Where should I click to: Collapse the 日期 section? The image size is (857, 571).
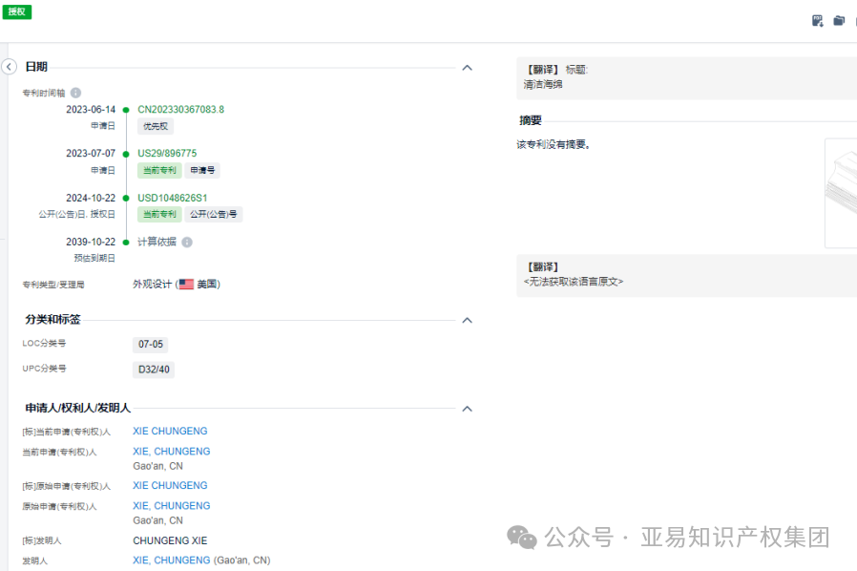coord(467,67)
